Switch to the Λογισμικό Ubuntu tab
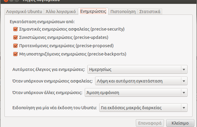This screenshot has width=197, height=127. (24, 12)
